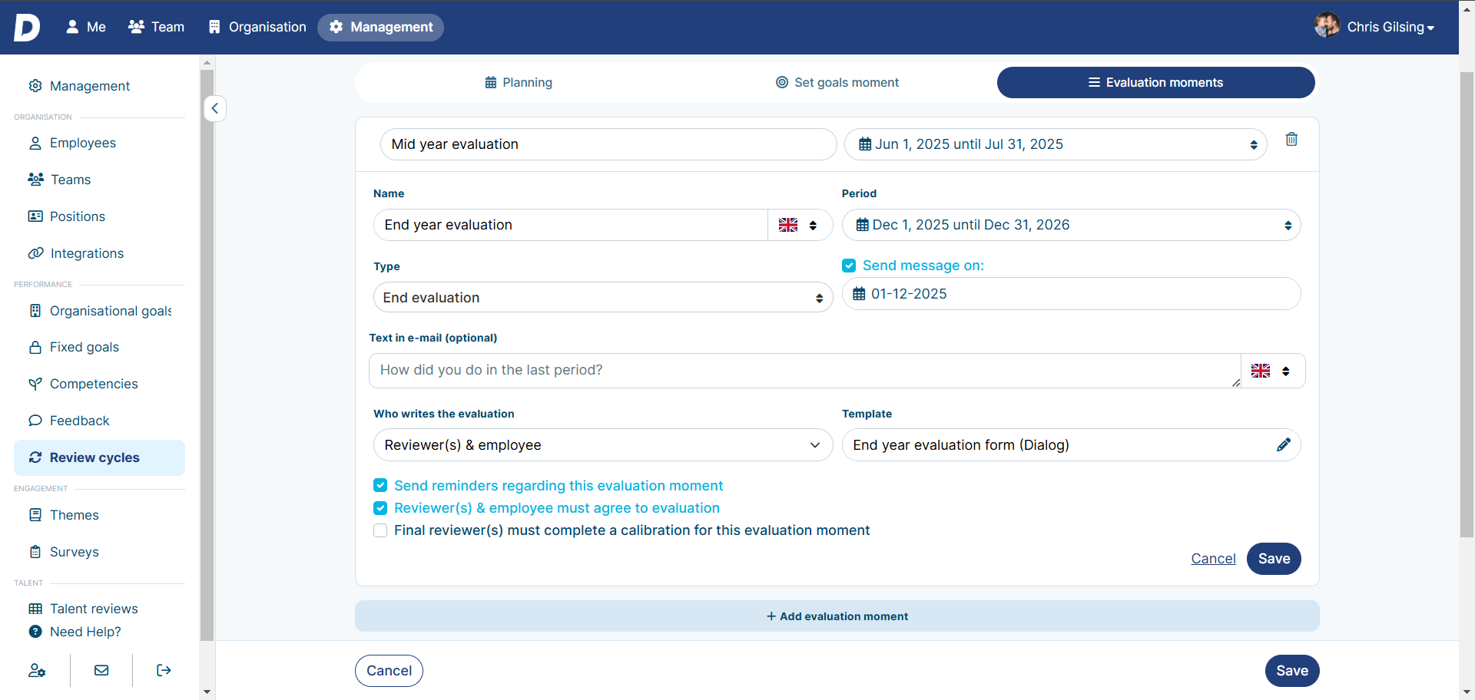The image size is (1475, 700).
Task: Click the Fixed goals lock icon
Action: pos(35,347)
